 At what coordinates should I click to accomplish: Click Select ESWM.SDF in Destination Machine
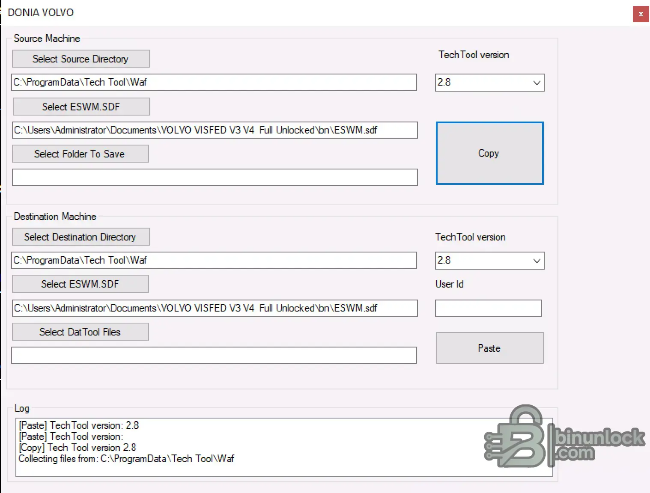pos(81,284)
